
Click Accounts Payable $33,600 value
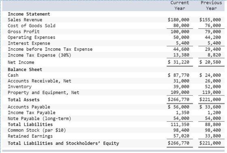pos(210,107)
